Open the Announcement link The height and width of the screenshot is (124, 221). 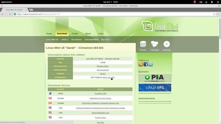(x=103, y=70)
